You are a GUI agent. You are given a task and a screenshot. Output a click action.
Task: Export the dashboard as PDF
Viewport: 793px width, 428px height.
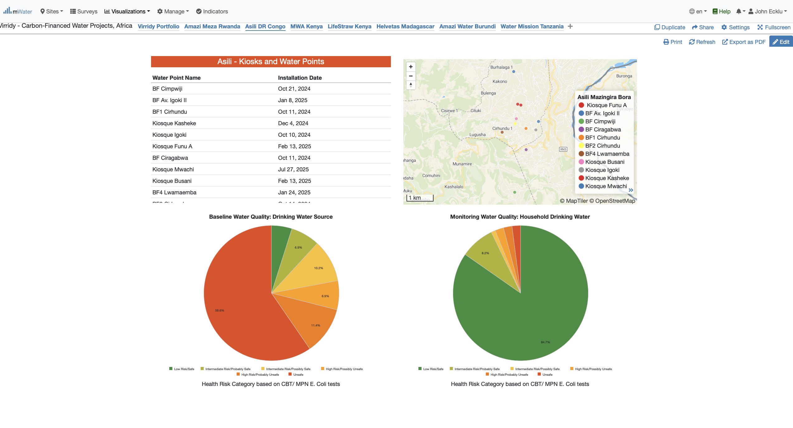point(743,42)
